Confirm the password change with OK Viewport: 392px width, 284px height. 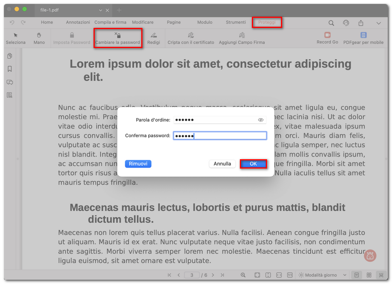[253, 164]
